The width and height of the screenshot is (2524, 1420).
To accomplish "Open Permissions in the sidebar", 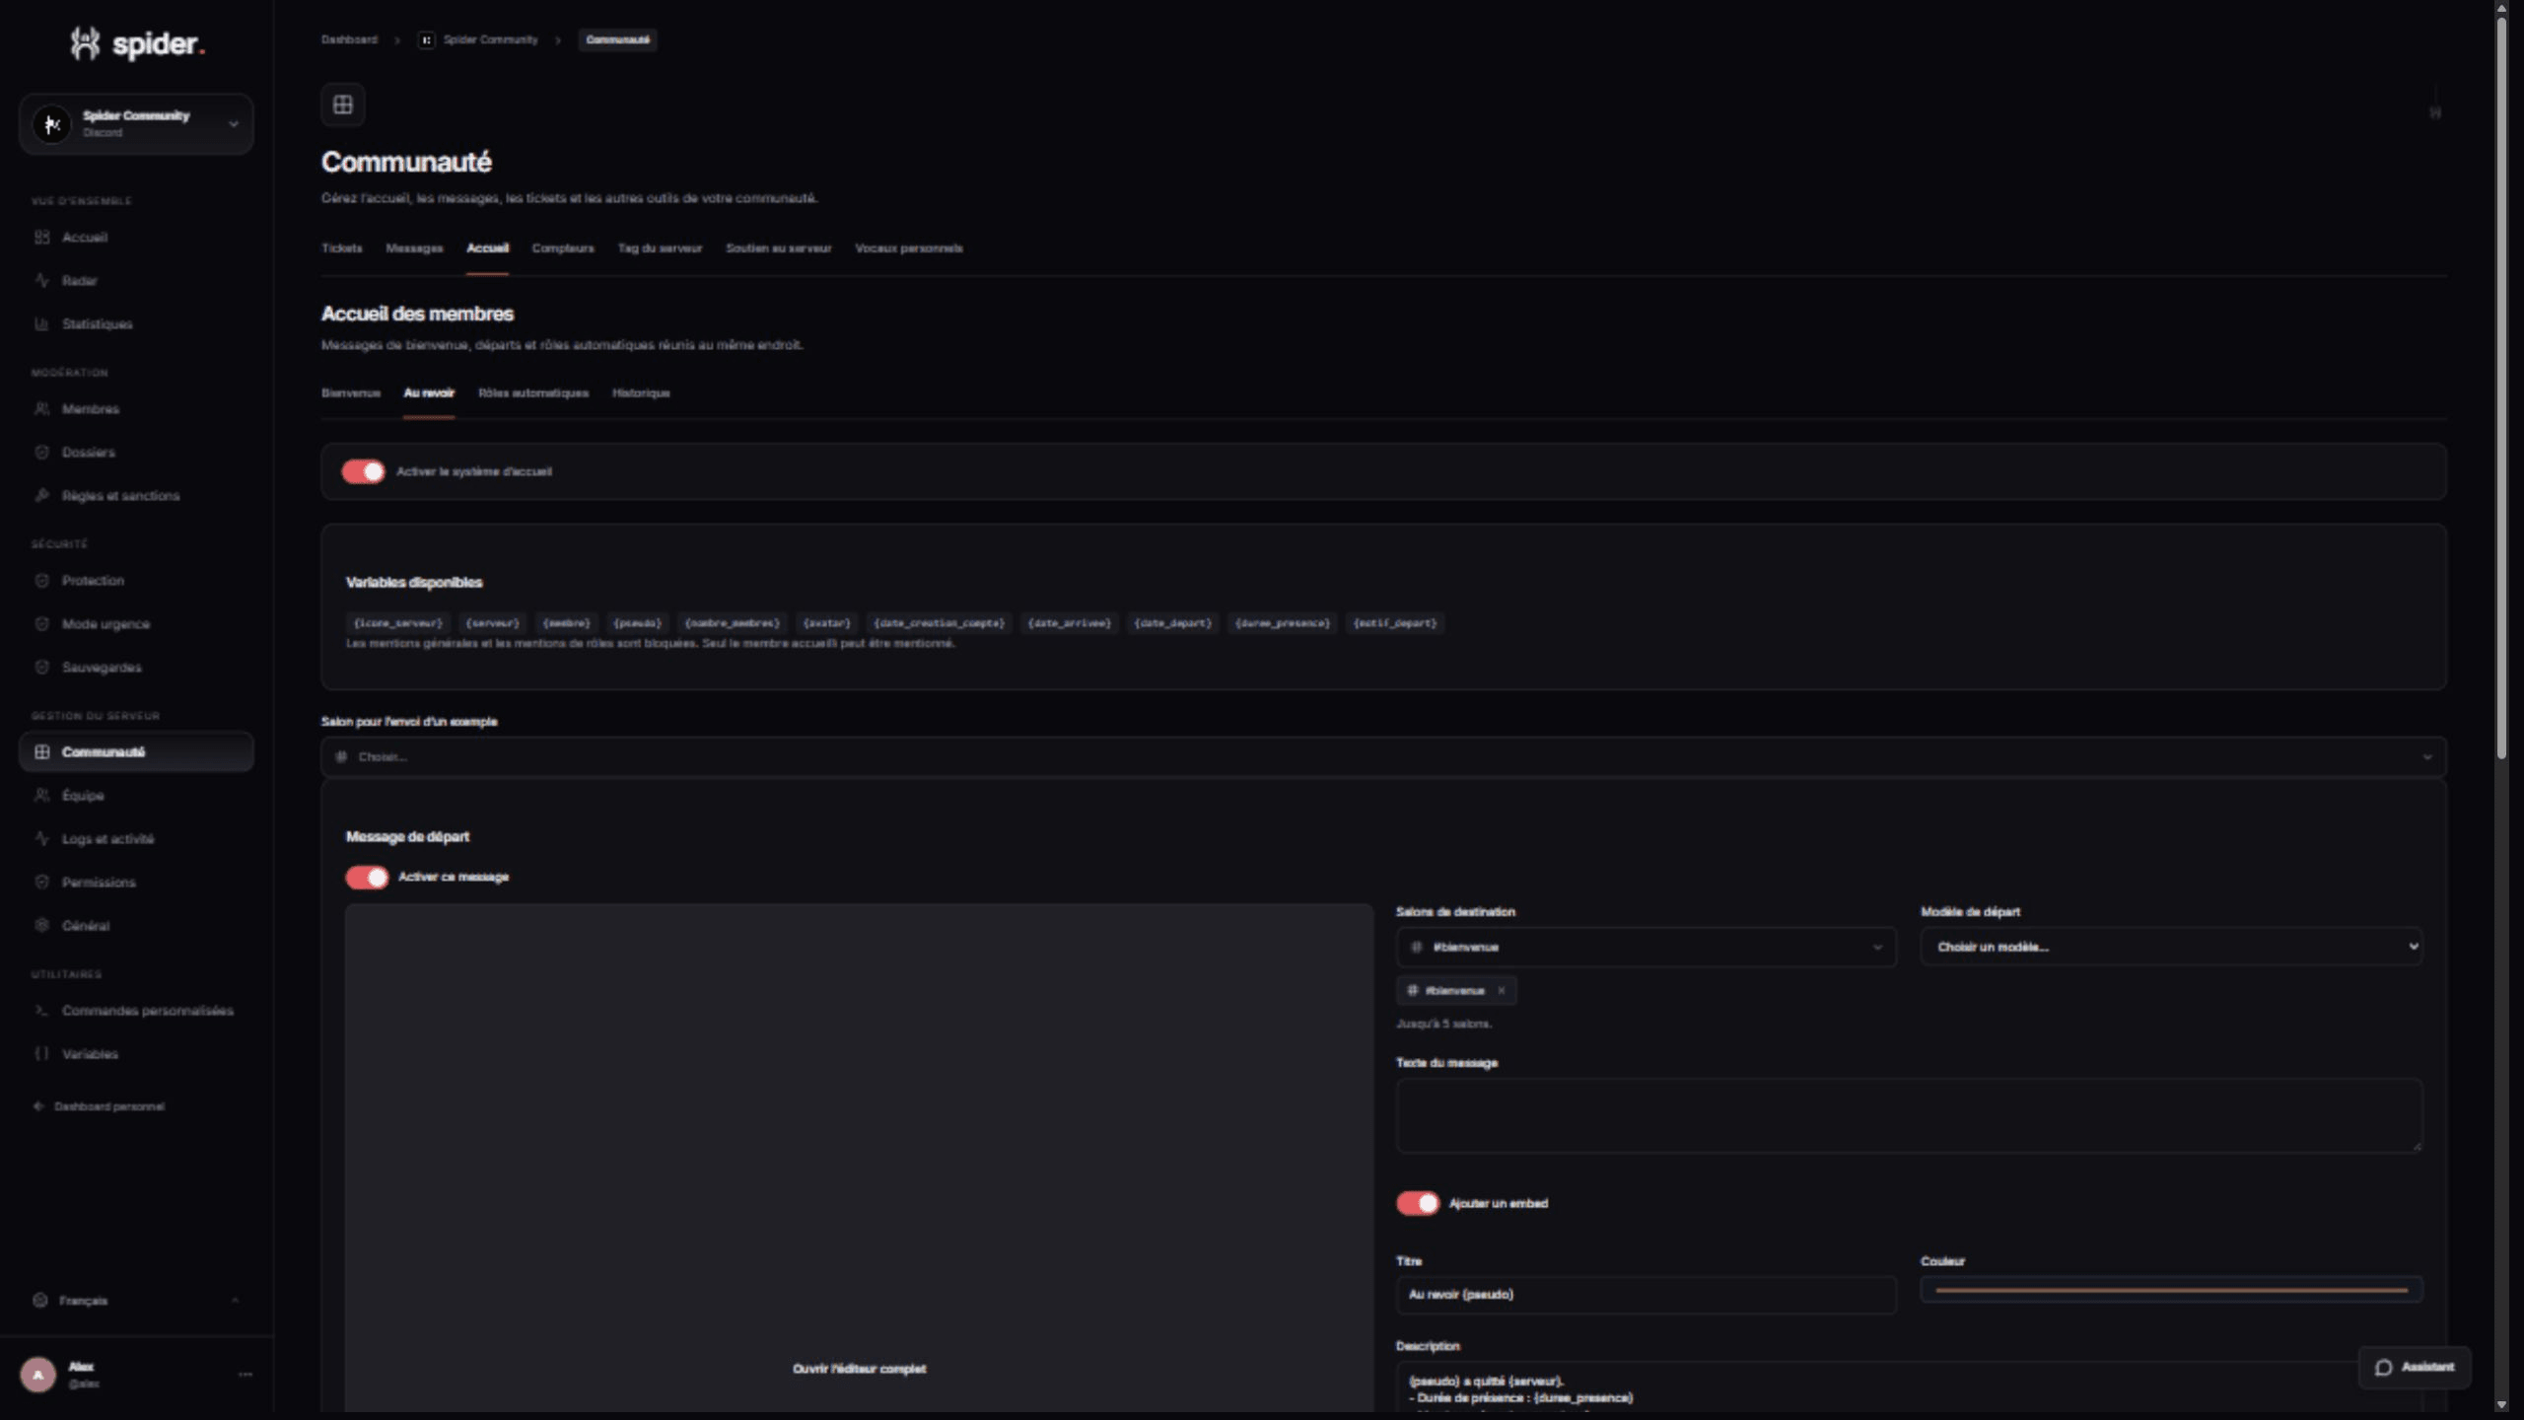I will tap(136, 883).
